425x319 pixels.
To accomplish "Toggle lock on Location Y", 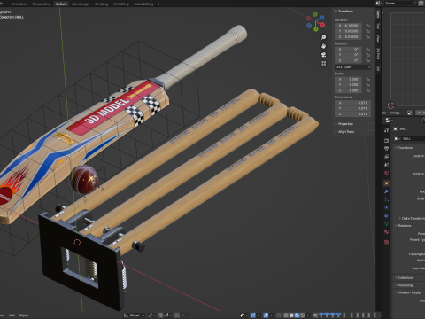I will (x=368, y=31).
